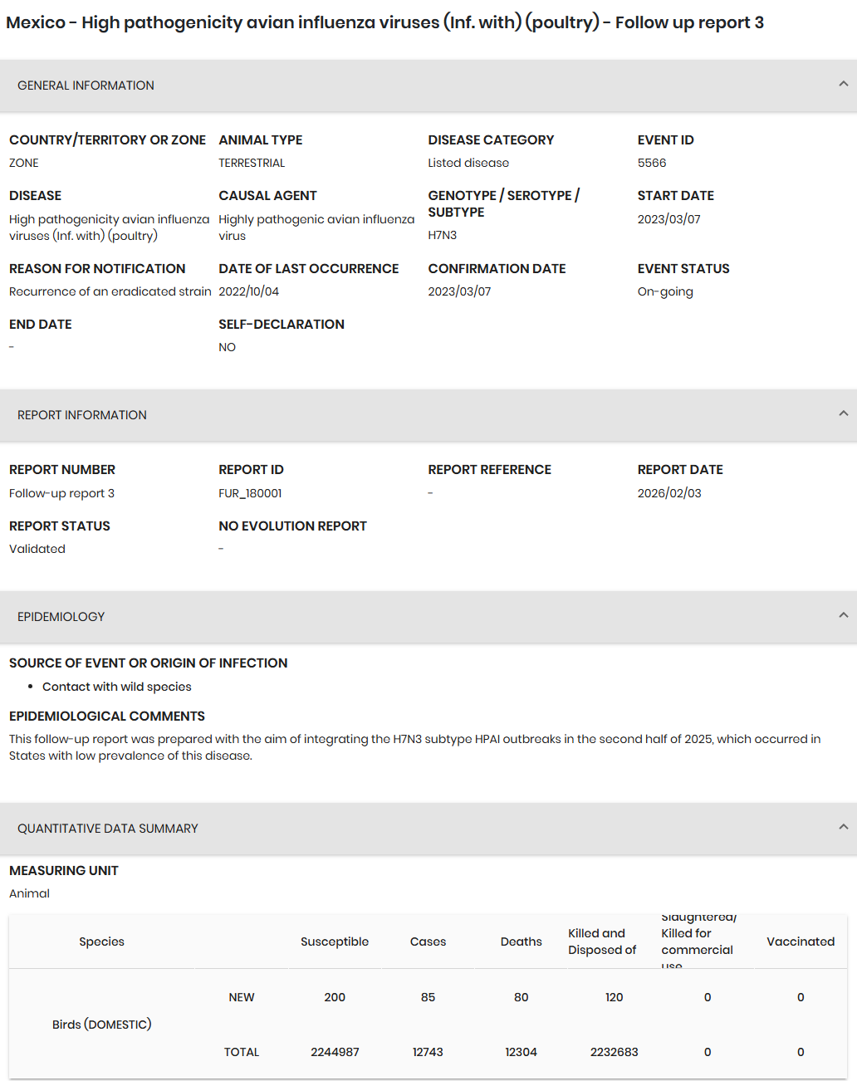
Task: Collapse the General Information section chevron
Action: 843,84
